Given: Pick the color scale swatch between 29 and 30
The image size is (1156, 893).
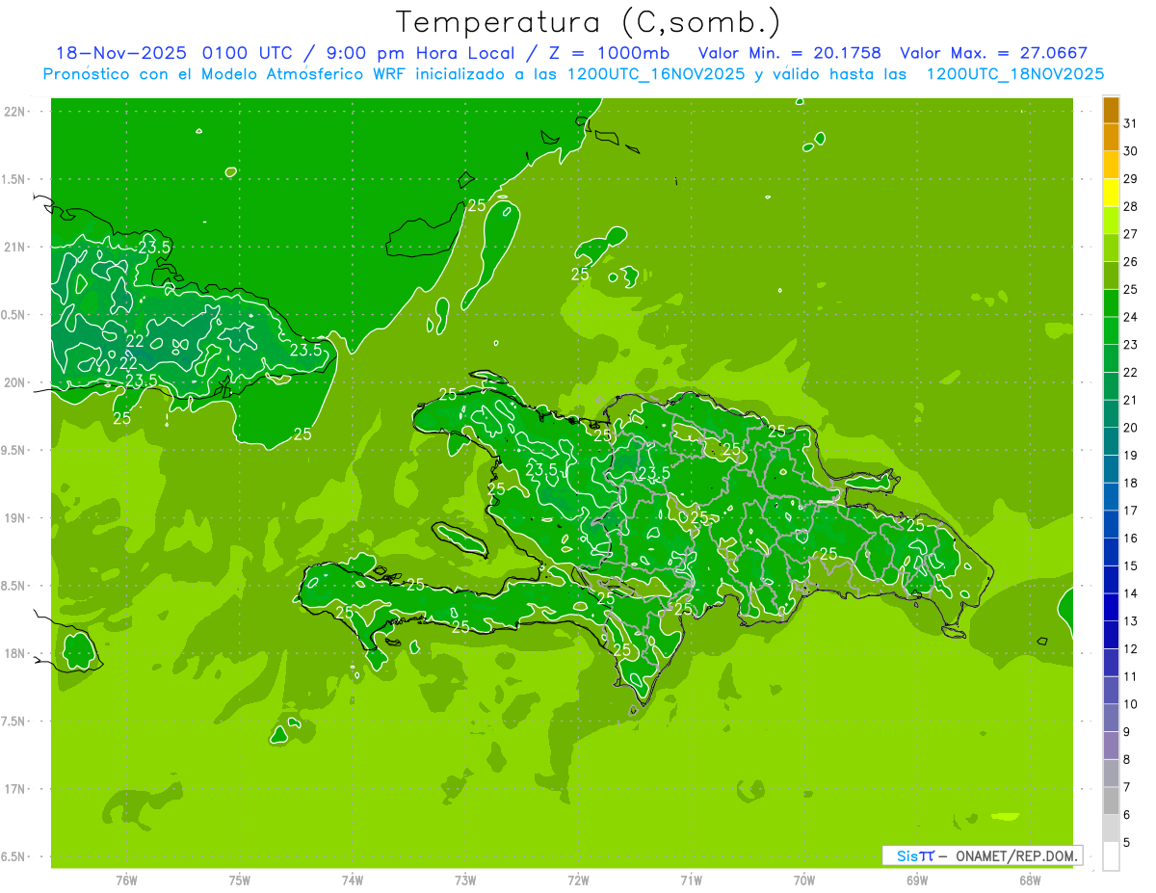Looking at the screenshot, I should tap(1111, 166).
